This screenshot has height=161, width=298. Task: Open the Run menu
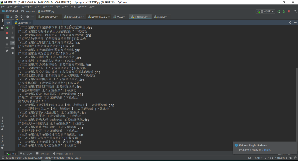pos(58,7)
